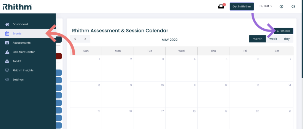Click the Assessments list icon
This screenshot has width=303, height=129.
pos(7,43)
